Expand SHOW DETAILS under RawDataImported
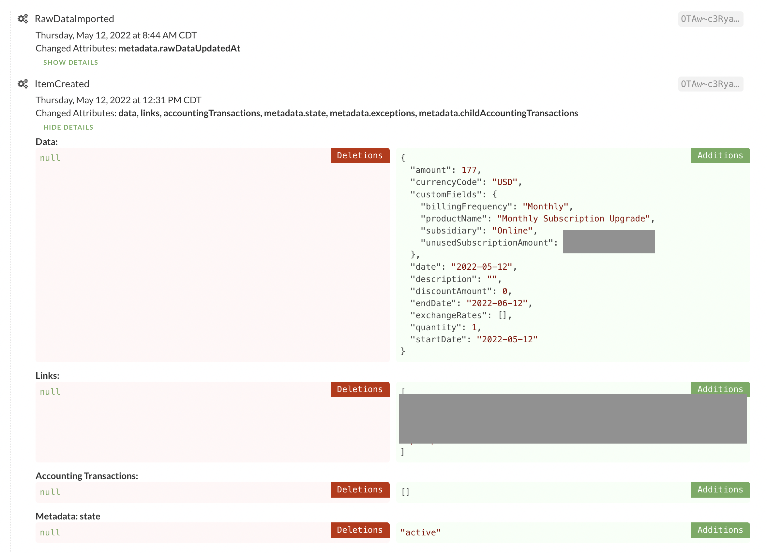The width and height of the screenshot is (767, 553). tap(70, 63)
